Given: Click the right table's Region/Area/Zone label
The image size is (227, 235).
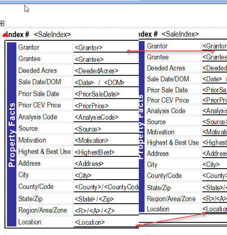Looking at the screenshot, I should click(x=171, y=199).
